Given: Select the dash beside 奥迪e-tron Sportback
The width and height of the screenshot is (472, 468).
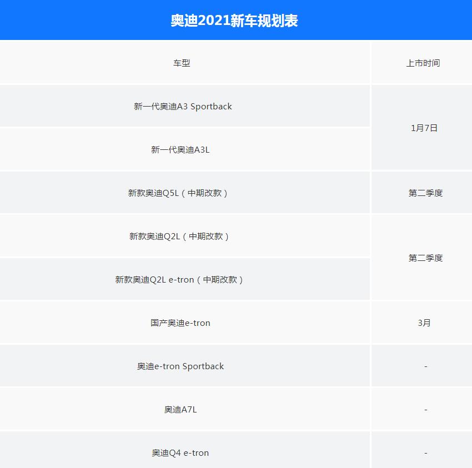Looking at the screenshot, I should (426, 366).
